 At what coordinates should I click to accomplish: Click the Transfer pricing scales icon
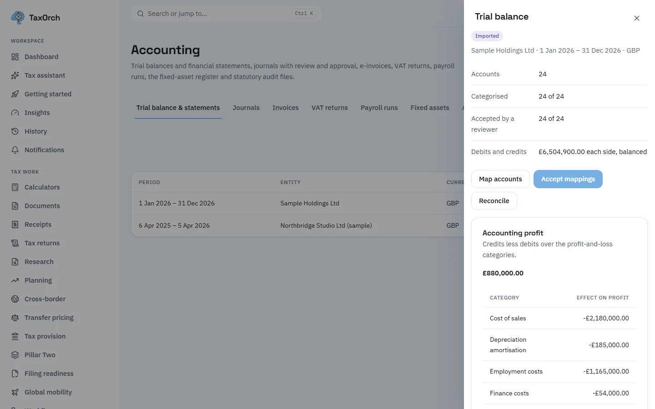tap(15, 318)
